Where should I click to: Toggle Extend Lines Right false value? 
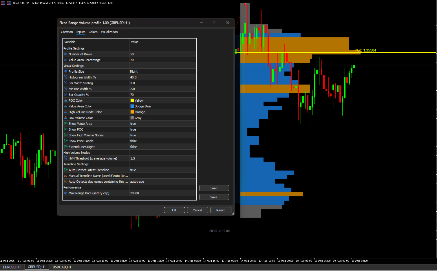click(163, 147)
